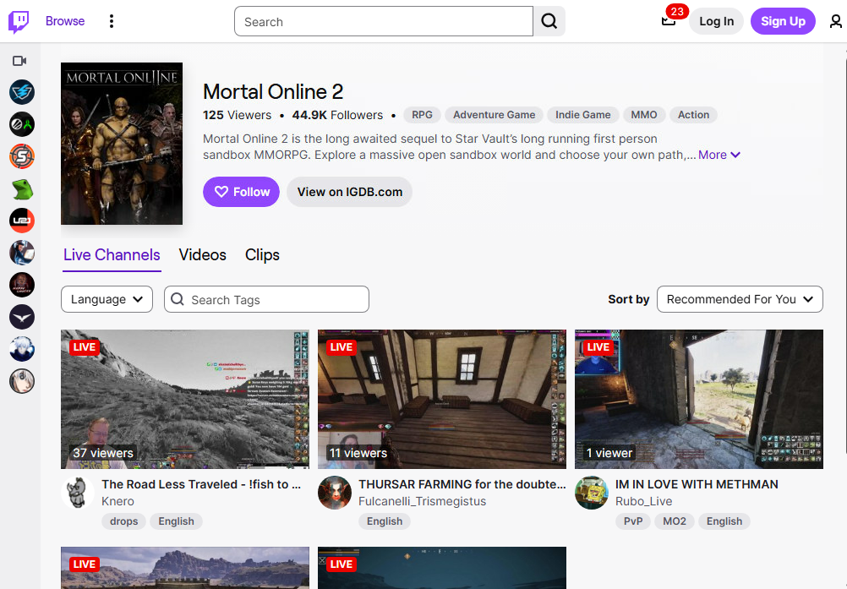Open the Recommended For You sort dropdown
The width and height of the screenshot is (847, 589).
coord(740,299)
